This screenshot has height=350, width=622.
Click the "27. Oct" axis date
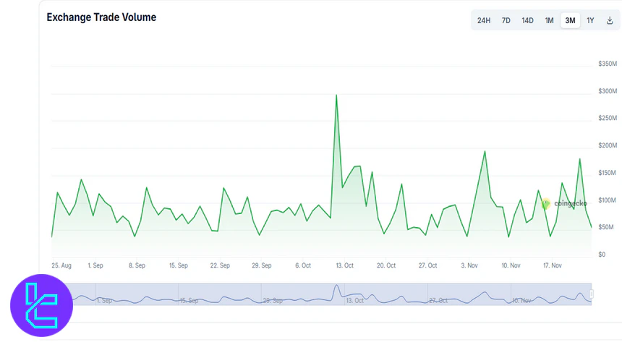coord(427,265)
